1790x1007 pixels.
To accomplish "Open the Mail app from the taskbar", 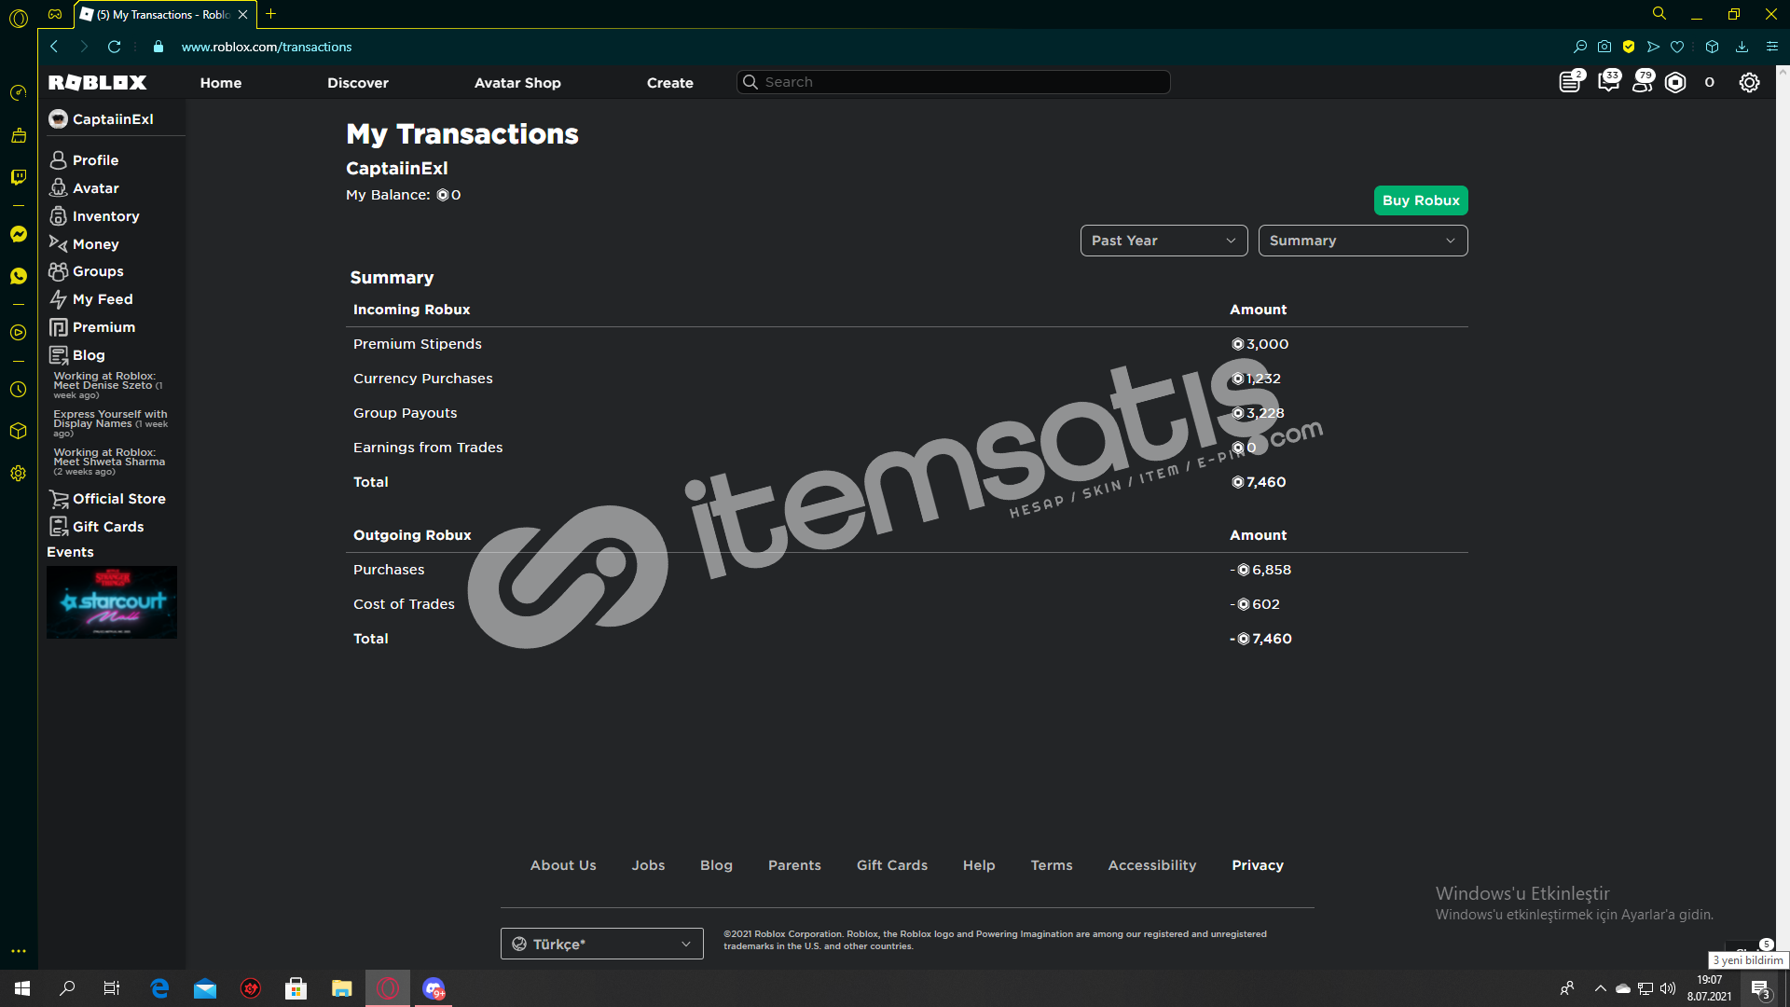I will pos(205,988).
